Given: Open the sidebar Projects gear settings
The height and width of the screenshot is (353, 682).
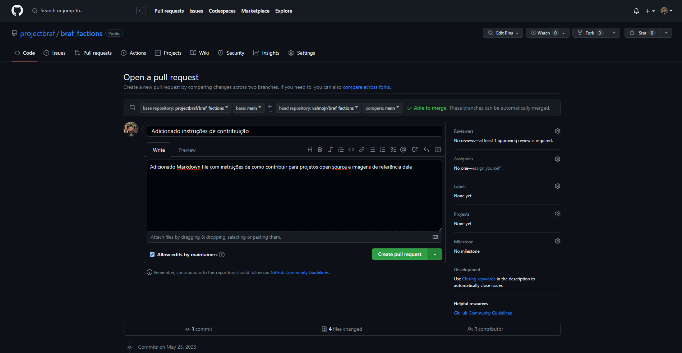Looking at the screenshot, I should tap(558, 214).
